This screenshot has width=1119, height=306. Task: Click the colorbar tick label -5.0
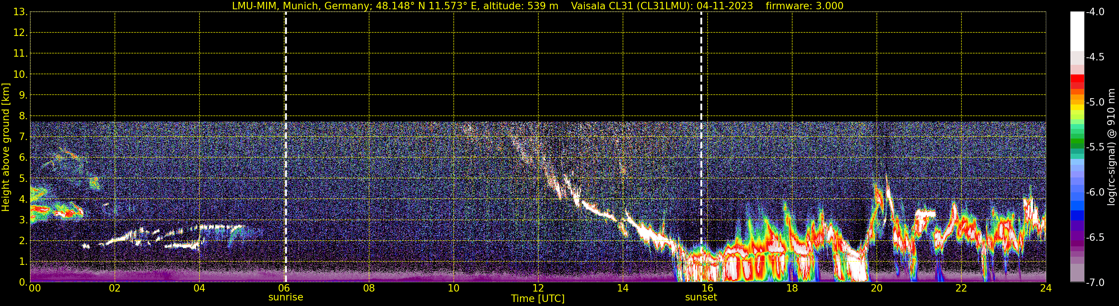[x=1095, y=102]
